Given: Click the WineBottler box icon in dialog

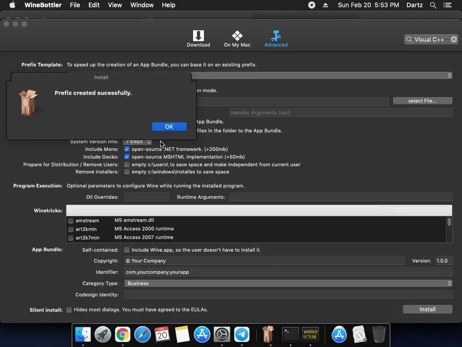Looking at the screenshot, I should 28,103.
